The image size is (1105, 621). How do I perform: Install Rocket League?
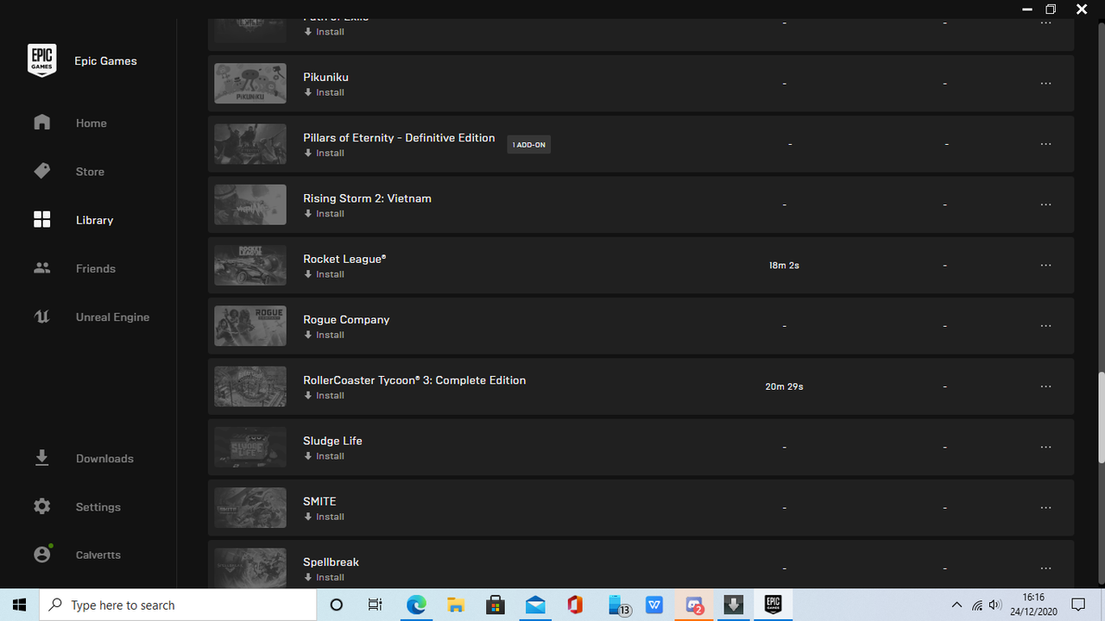coord(324,274)
